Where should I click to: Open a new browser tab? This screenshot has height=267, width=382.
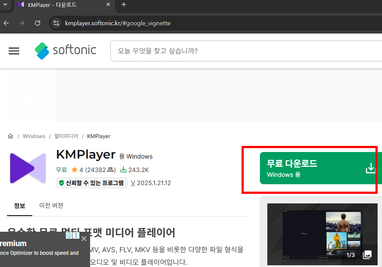[124, 5]
